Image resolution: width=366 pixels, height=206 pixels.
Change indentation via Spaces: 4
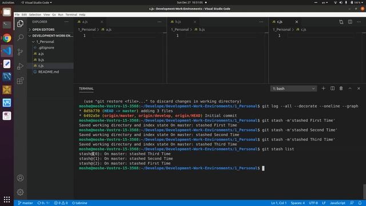pos(297,203)
